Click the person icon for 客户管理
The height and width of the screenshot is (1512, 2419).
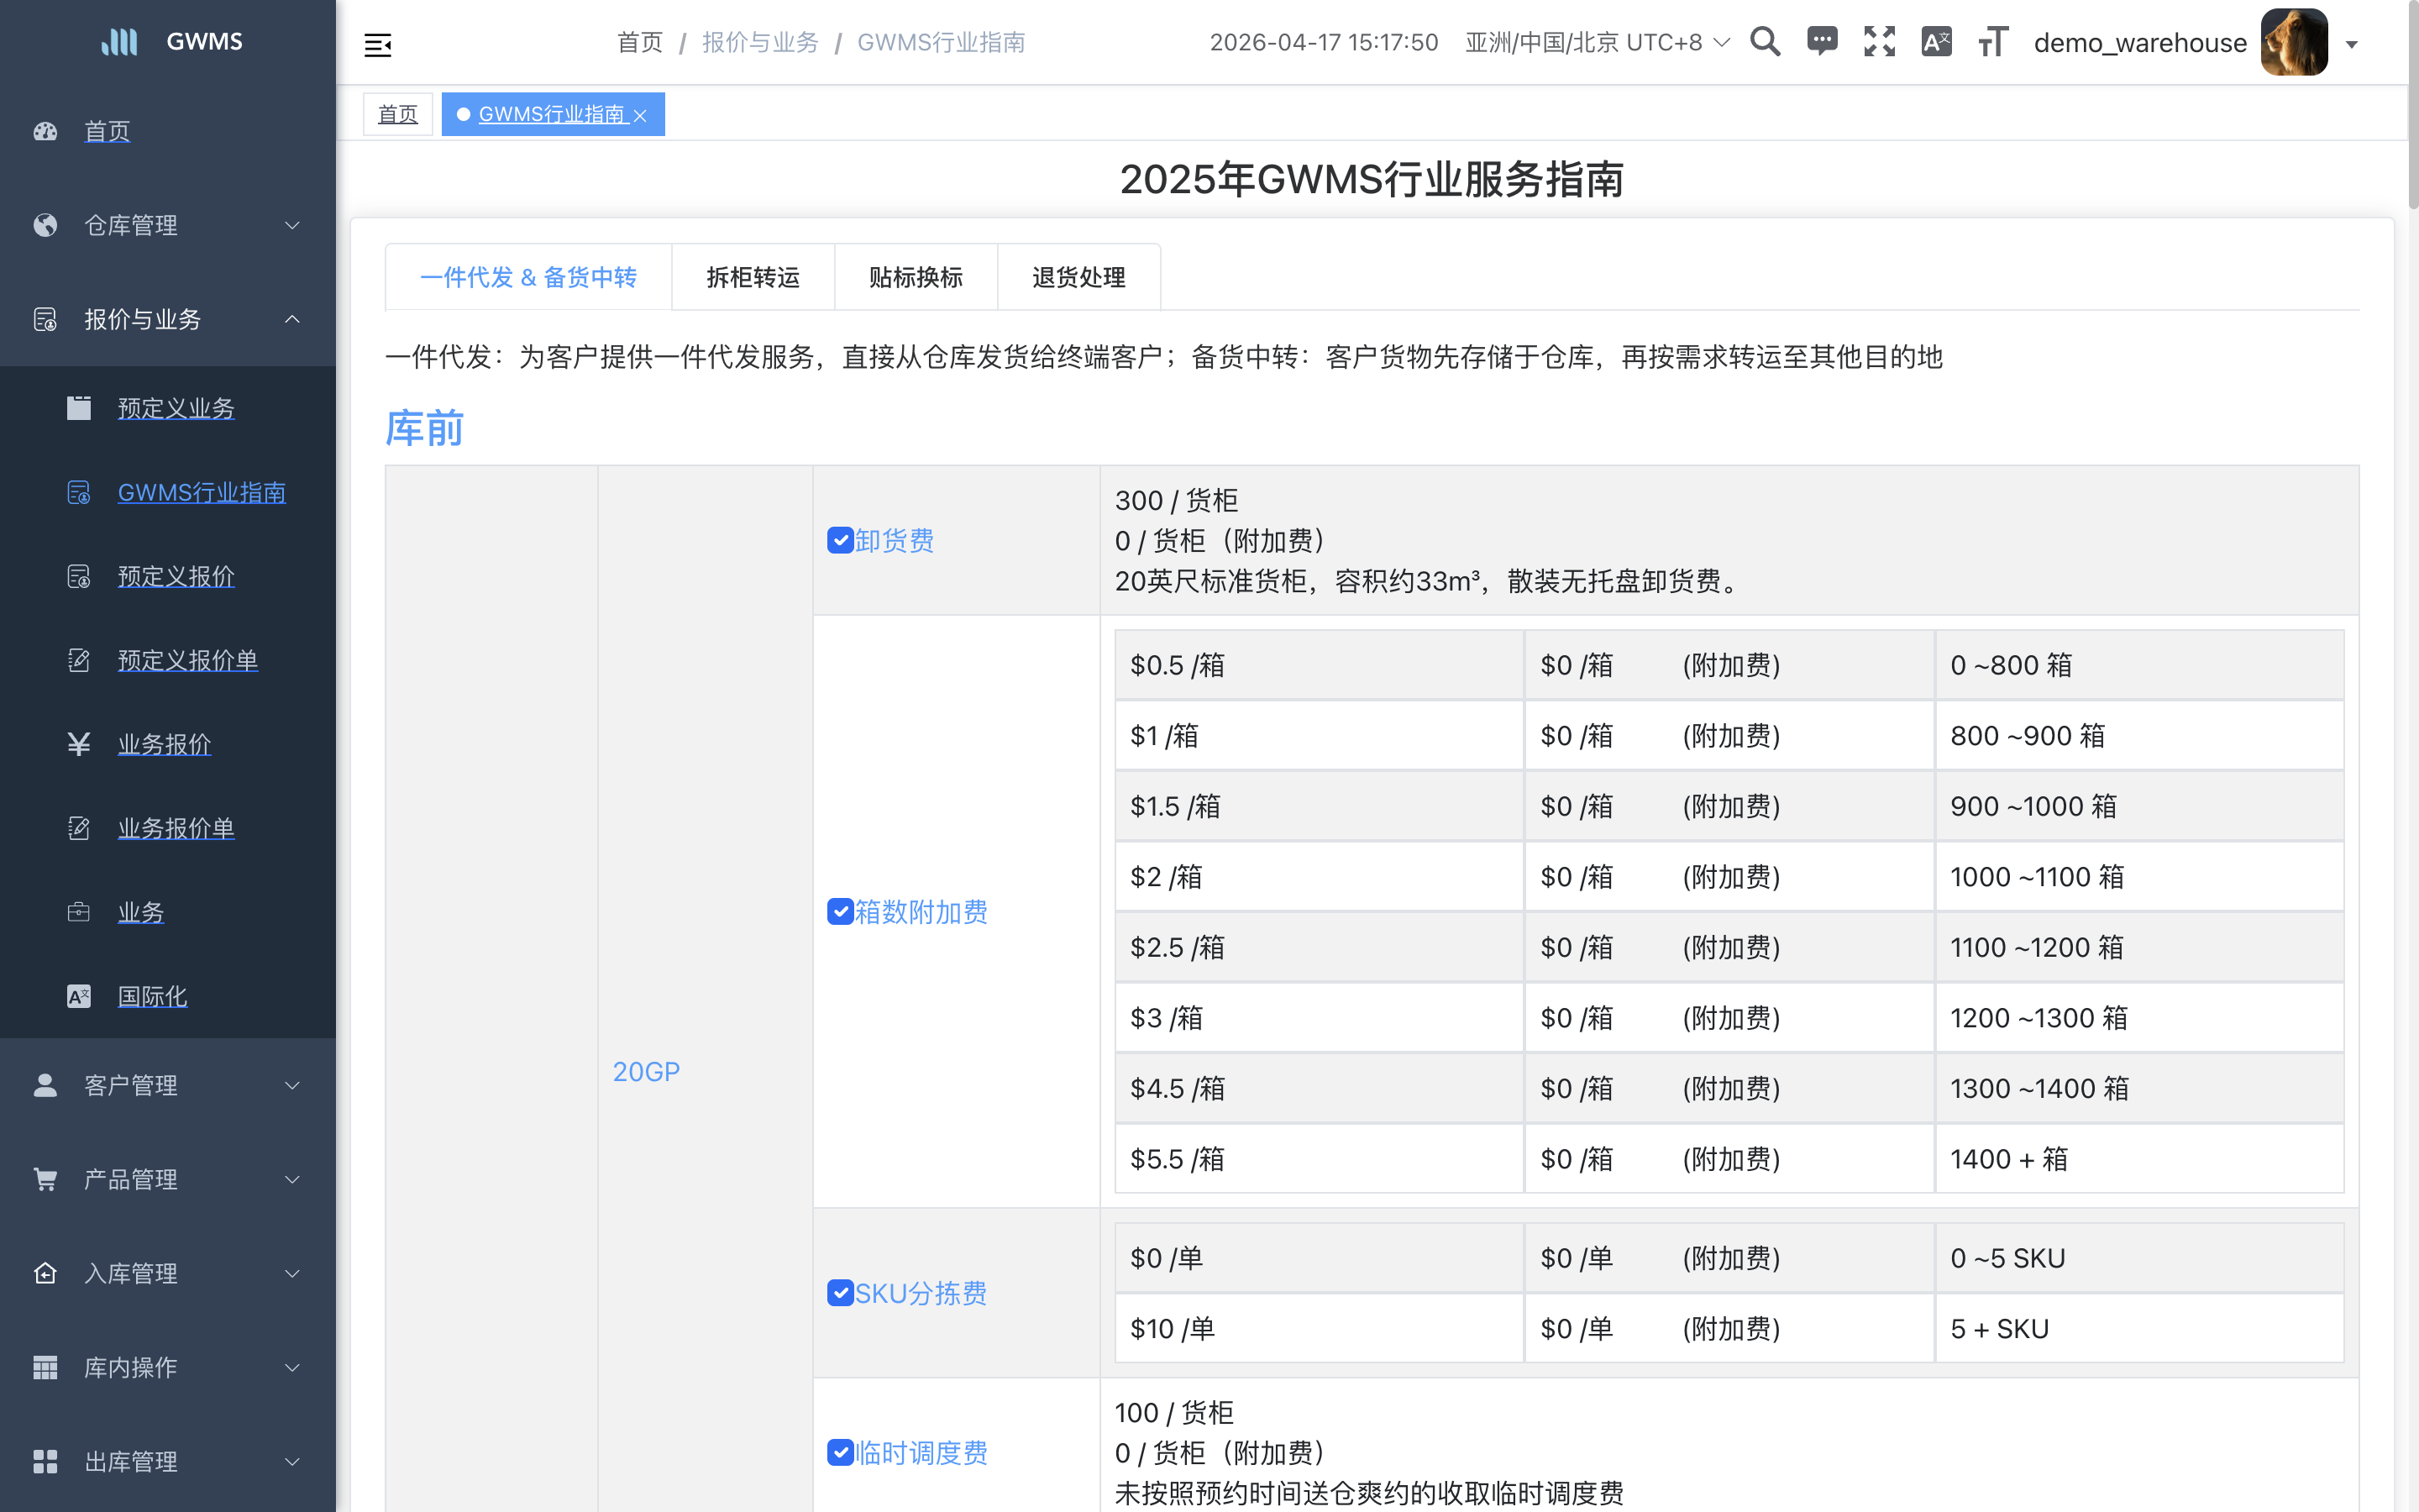coord(45,1085)
